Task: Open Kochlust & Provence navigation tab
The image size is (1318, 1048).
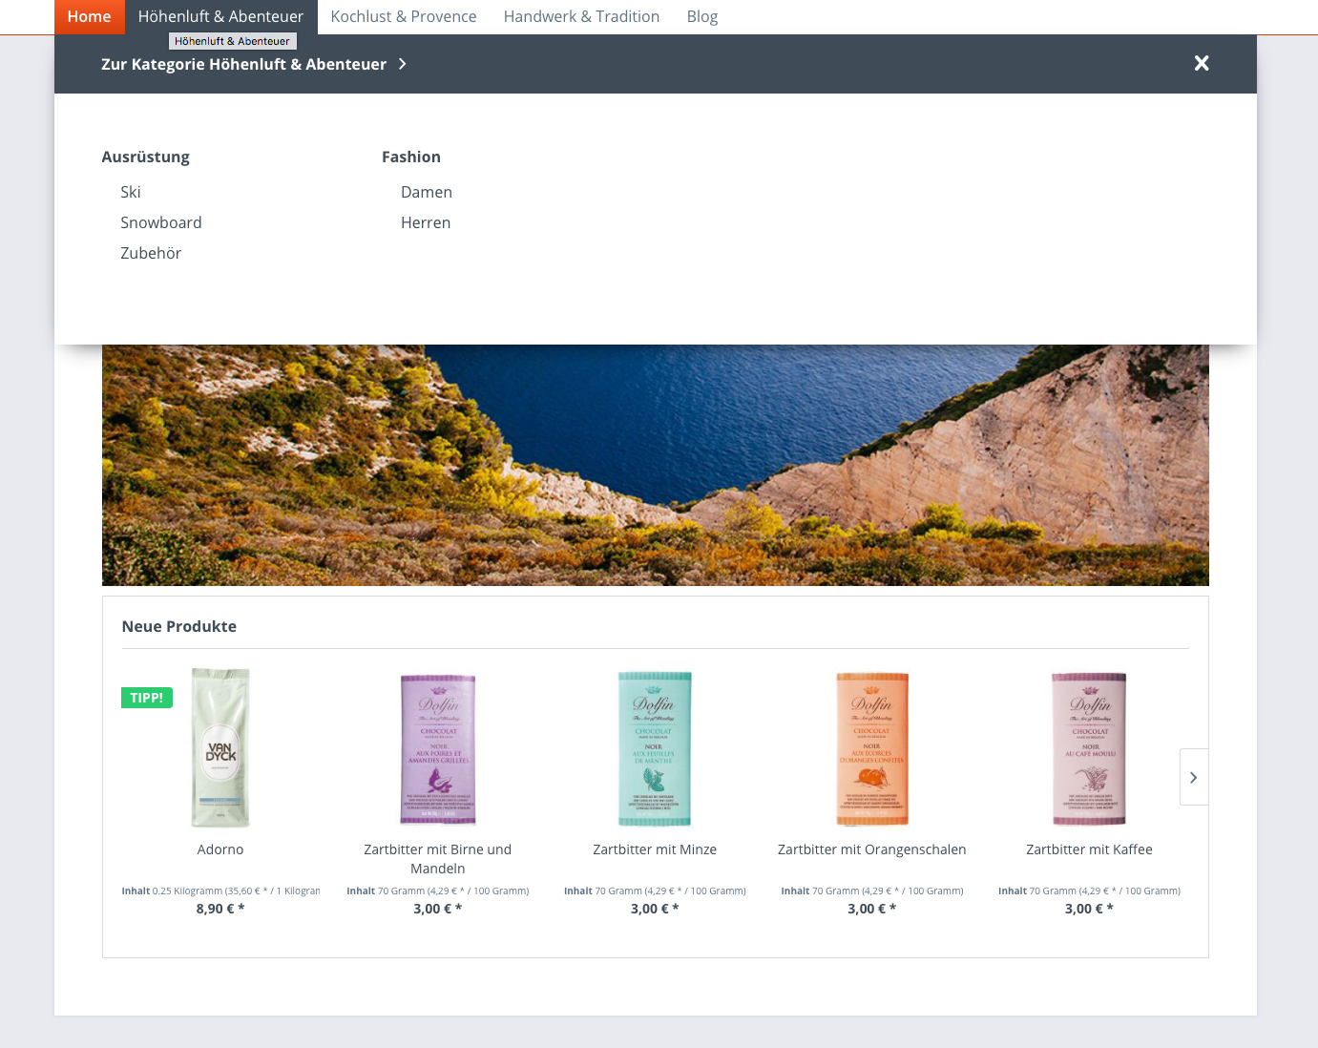Action: (404, 16)
